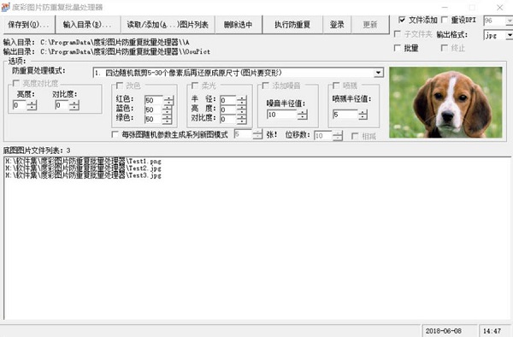This screenshot has width=513, height=337.
Task: Click the 蓝色 spinner arrows
Action: [168, 109]
